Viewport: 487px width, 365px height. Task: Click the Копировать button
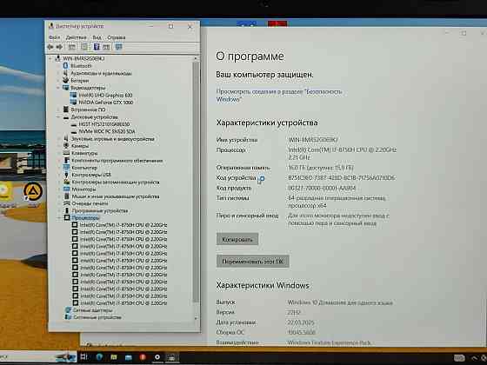point(237,239)
